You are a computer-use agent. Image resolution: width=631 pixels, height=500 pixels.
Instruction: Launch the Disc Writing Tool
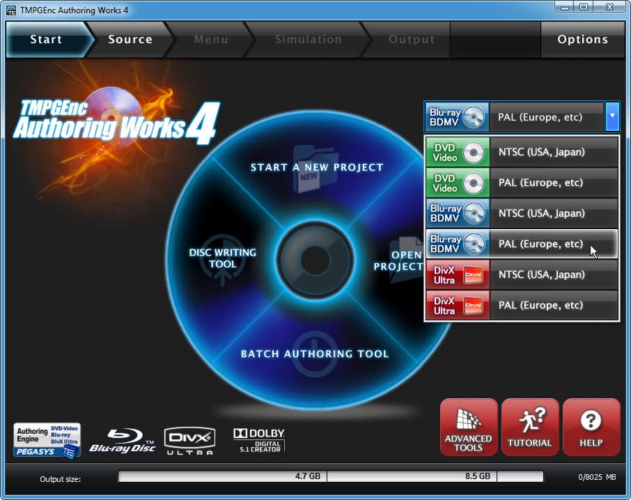tap(223, 258)
